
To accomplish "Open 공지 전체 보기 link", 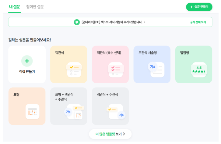I will coord(198,22).
